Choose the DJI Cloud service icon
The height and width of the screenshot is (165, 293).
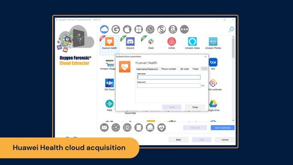pos(109,83)
